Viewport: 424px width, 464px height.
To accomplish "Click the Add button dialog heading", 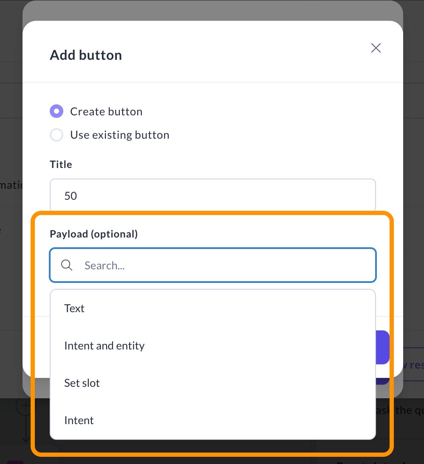I will coord(86,55).
